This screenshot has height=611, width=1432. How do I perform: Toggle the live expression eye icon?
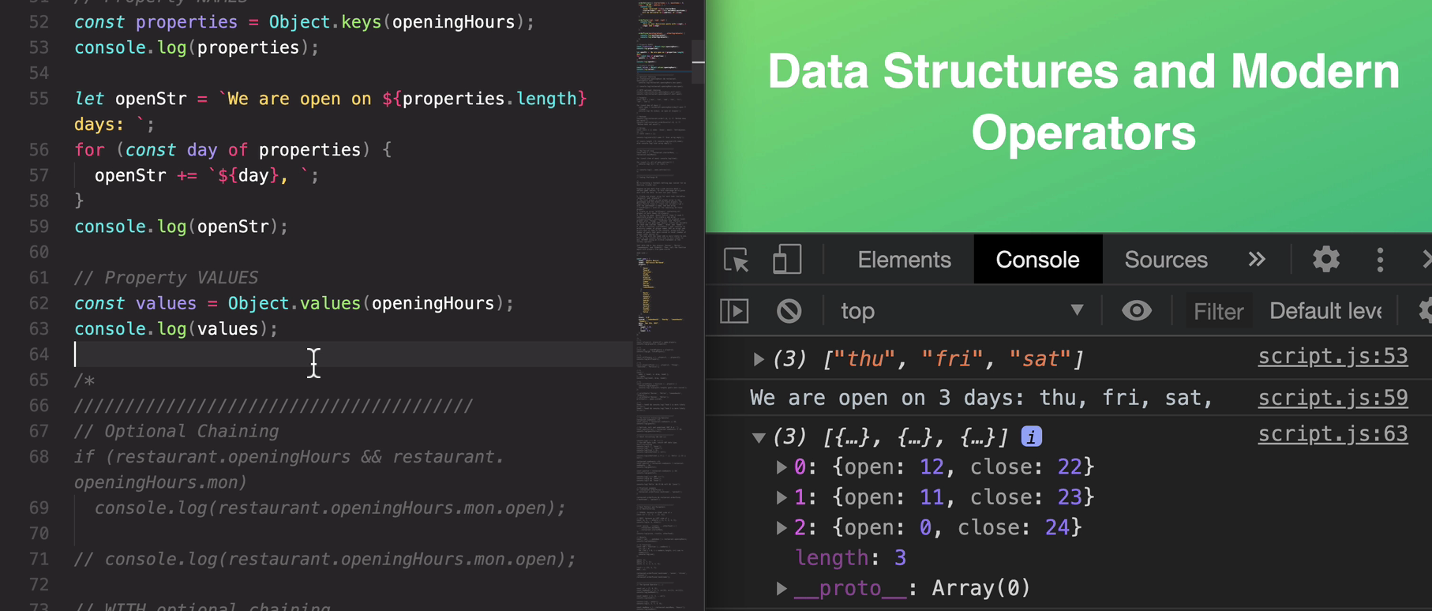1136,311
